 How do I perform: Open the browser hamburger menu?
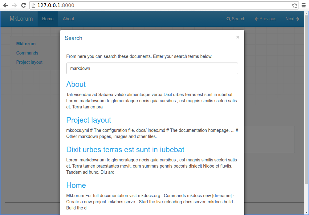[x=303, y=5]
